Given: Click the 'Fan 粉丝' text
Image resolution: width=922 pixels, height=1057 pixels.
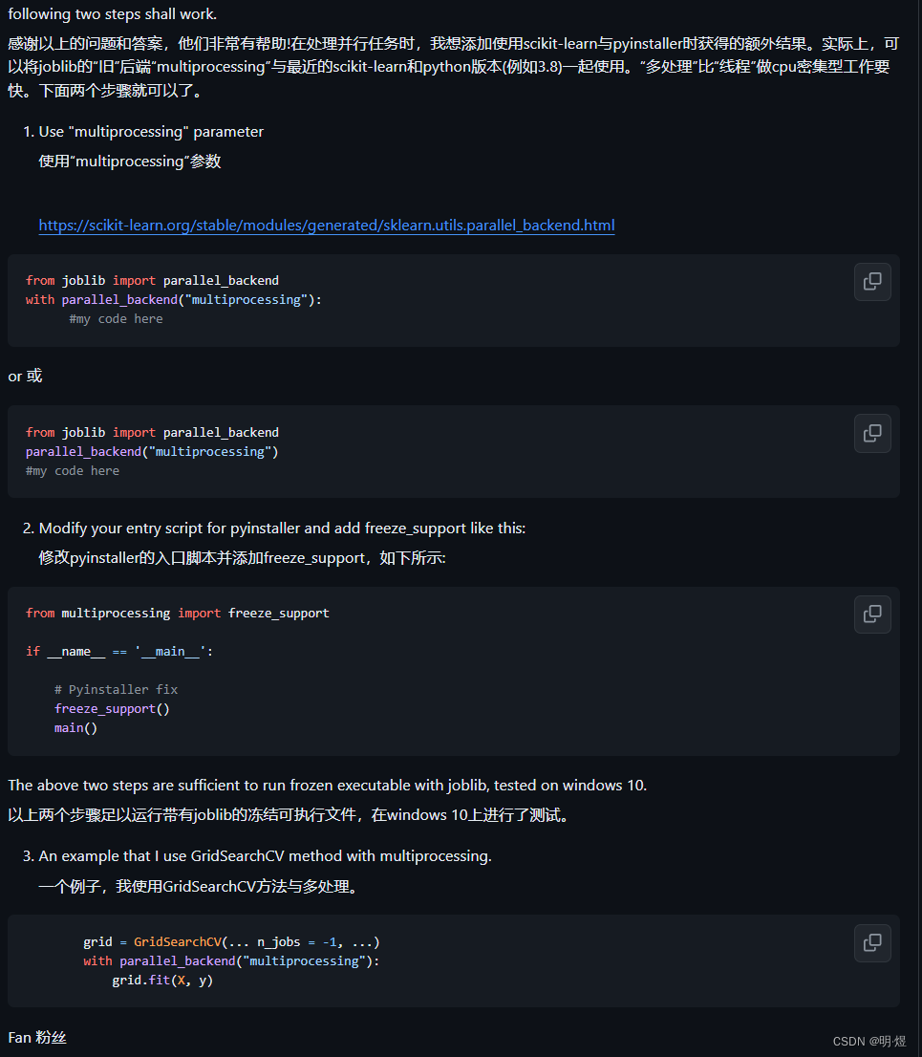Looking at the screenshot, I should 37,1038.
